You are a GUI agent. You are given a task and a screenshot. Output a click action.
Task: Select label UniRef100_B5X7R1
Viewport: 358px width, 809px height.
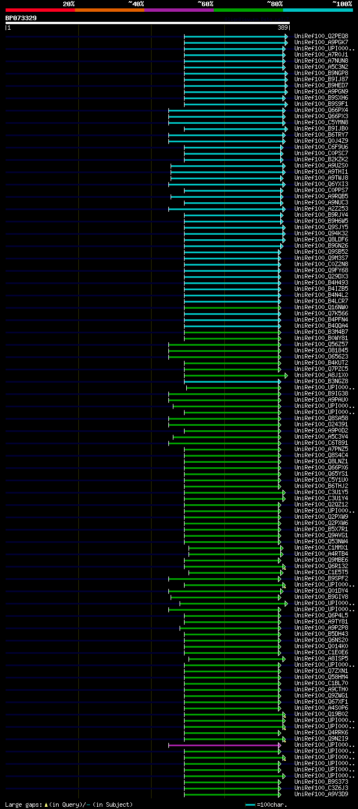click(x=321, y=529)
